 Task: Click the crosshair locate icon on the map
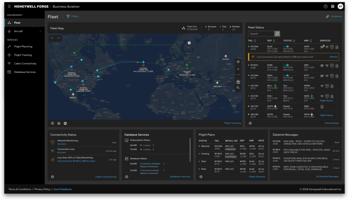point(238,62)
